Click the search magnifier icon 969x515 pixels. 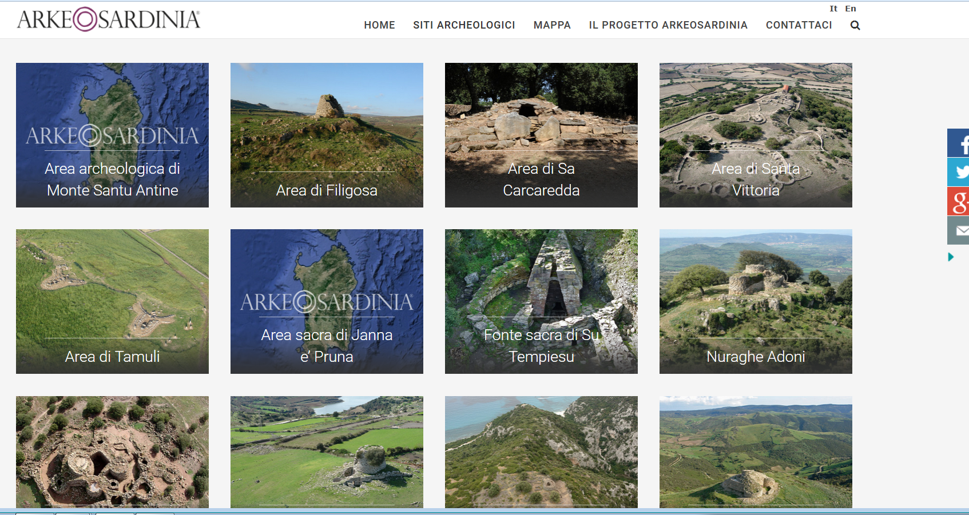(855, 25)
